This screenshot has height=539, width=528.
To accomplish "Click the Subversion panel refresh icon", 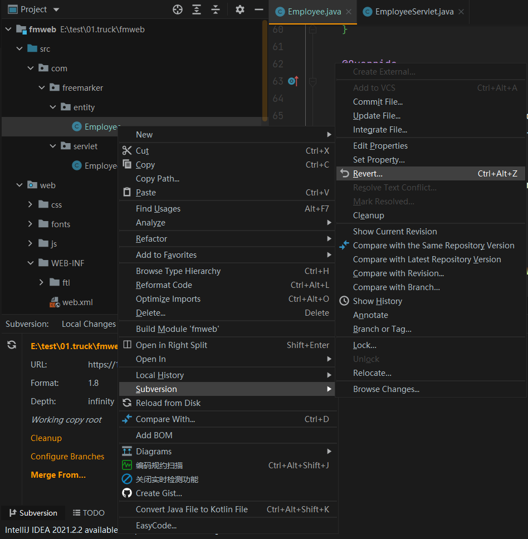I will [12, 345].
